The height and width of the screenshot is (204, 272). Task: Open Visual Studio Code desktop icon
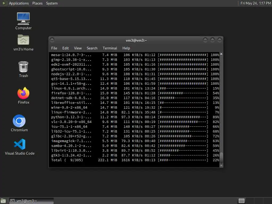pyautogui.click(x=20, y=147)
